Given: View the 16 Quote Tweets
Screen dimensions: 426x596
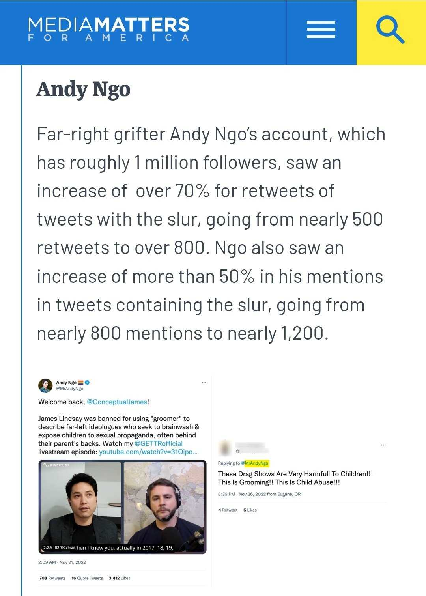Looking at the screenshot, I should coord(87,578).
